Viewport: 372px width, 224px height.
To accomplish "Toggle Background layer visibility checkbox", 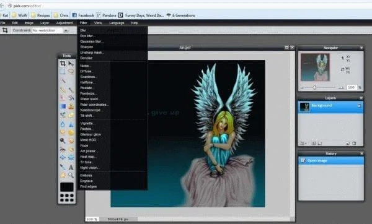I will click(360, 106).
